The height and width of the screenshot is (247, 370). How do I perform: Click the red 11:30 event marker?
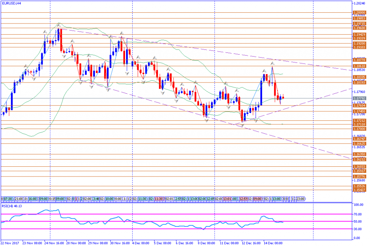point(159,199)
